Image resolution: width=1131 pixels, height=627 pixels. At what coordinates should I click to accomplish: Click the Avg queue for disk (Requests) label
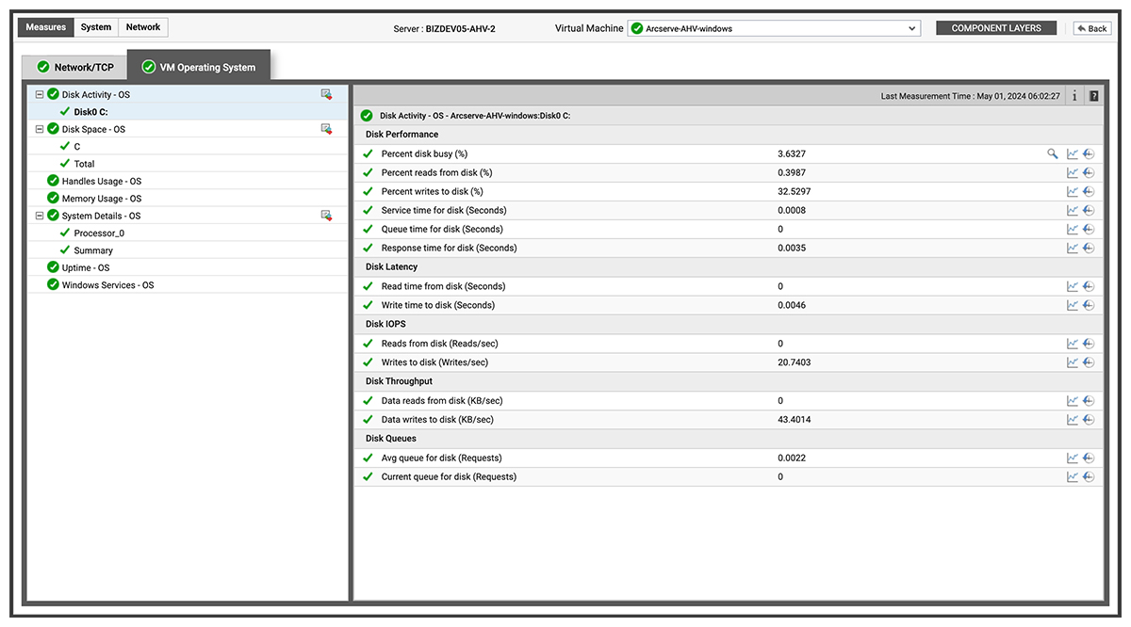click(x=441, y=458)
